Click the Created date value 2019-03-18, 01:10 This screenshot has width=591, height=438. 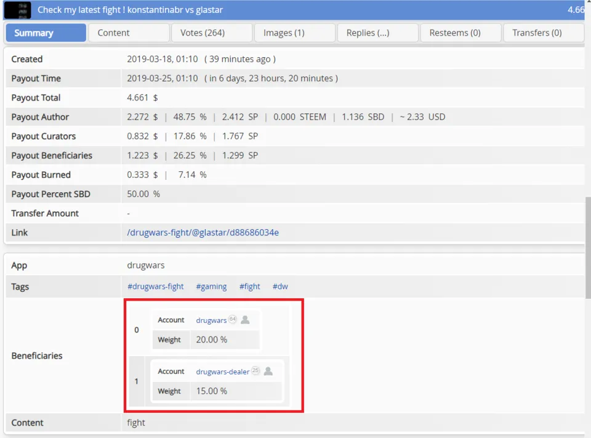(x=162, y=59)
